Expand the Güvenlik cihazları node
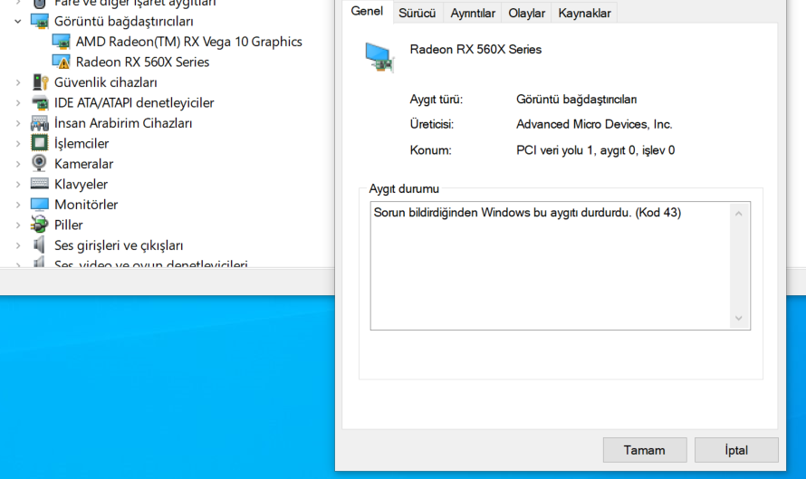 pos(18,82)
